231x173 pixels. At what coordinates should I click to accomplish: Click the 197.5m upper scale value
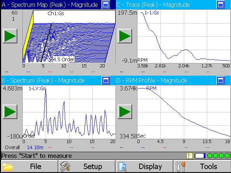click(x=127, y=13)
